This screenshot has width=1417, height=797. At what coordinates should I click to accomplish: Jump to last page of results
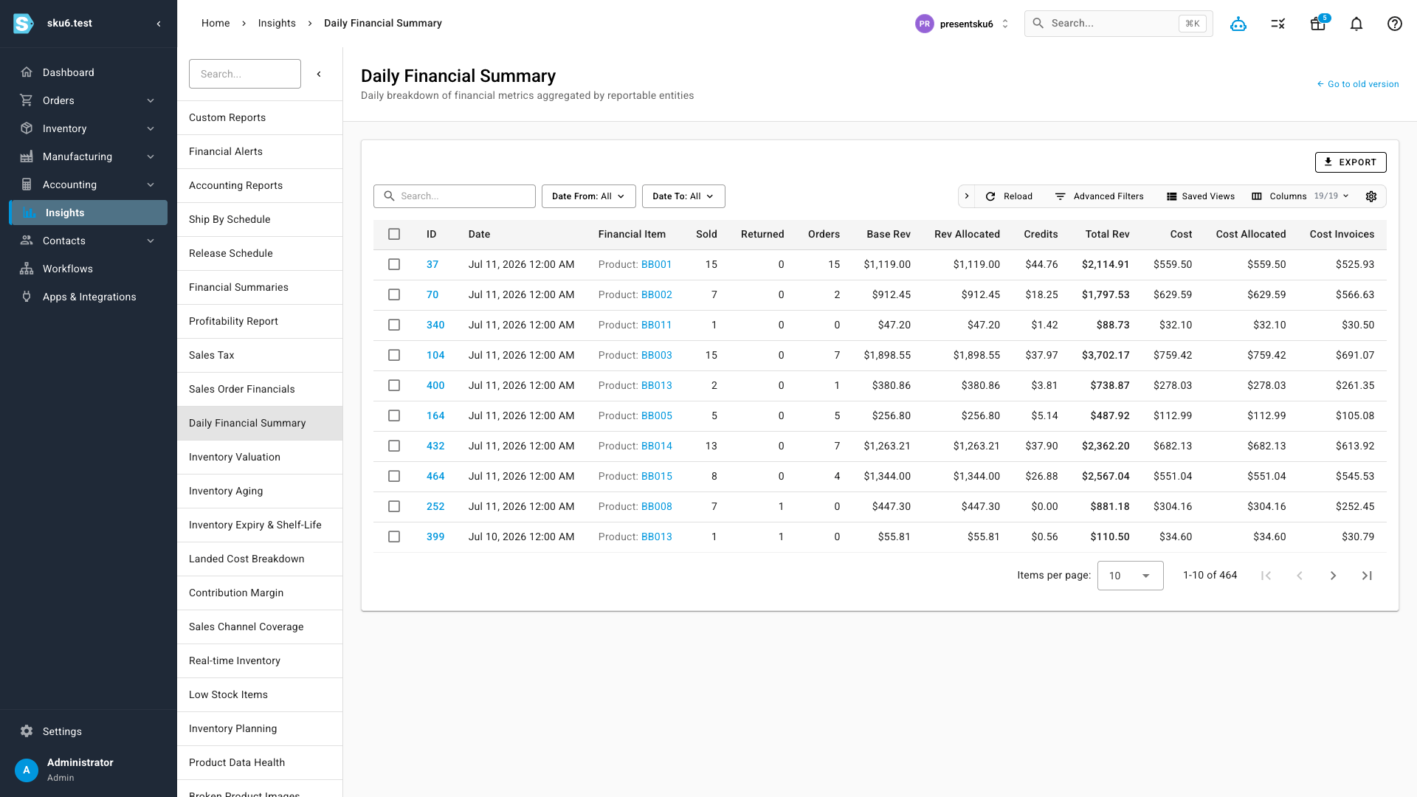[x=1367, y=576]
